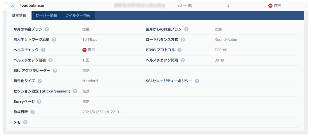This screenshot has width=311, height=137.
Task: Collapse the loadbalancer details row
Action: [x=12, y=6]
